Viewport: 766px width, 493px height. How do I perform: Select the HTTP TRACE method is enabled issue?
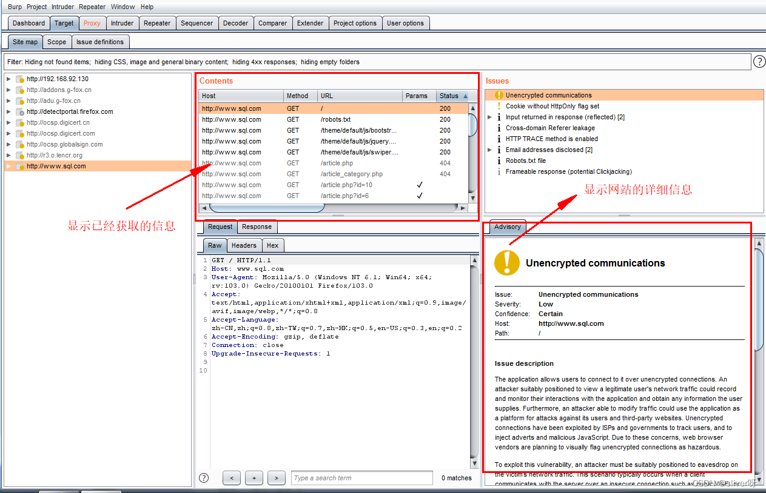pos(625,139)
